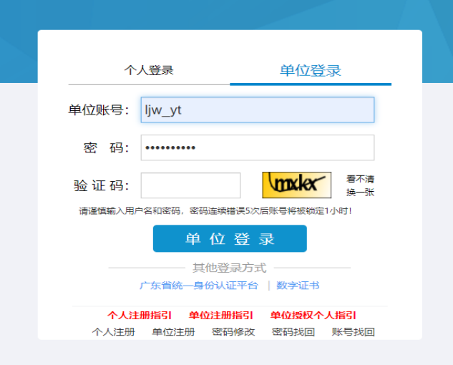Click the 验证码: label text
The height and width of the screenshot is (365, 453).
(x=101, y=185)
